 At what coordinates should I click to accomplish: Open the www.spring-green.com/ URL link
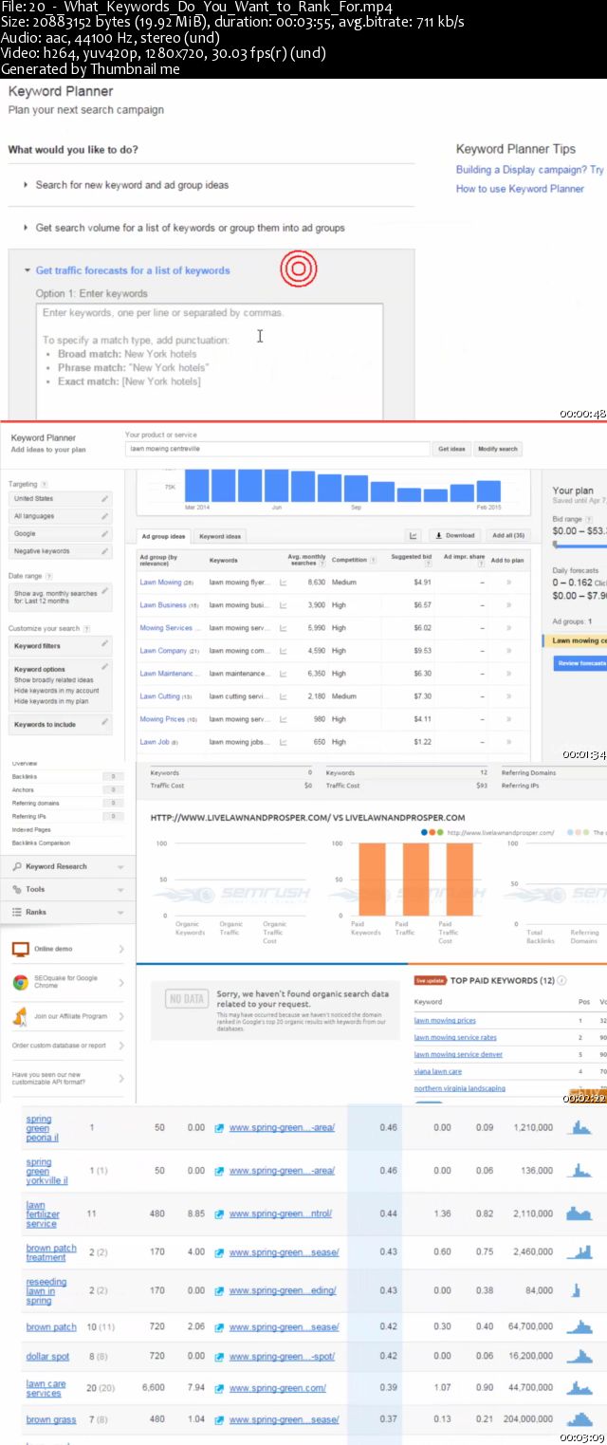pos(277,1387)
